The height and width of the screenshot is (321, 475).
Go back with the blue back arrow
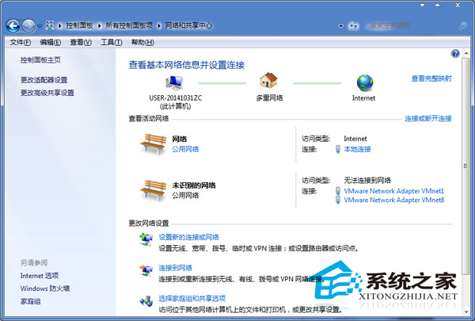[13, 26]
